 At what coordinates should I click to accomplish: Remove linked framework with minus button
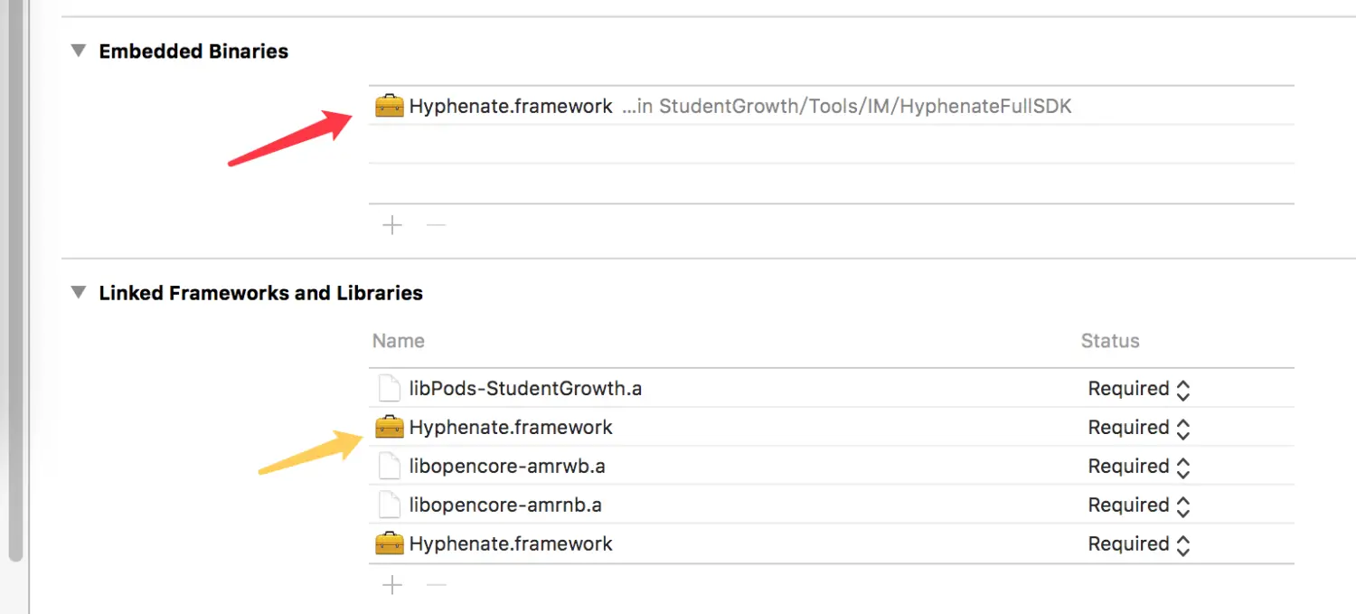pyautogui.click(x=436, y=586)
